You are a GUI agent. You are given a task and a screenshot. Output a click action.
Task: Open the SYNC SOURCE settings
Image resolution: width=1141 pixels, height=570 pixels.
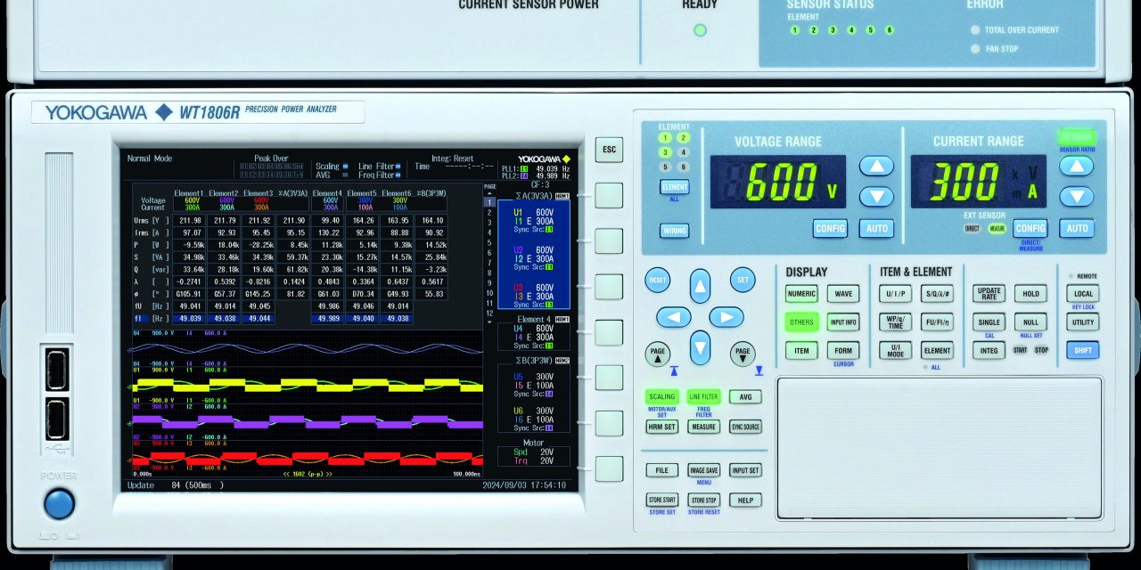pyautogui.click(x=745, y=427)
